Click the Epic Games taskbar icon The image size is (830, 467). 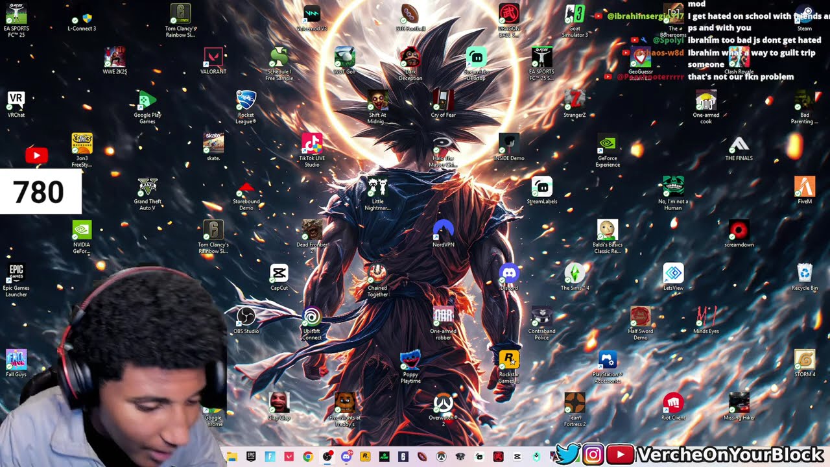click(251, 457)
